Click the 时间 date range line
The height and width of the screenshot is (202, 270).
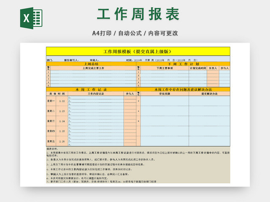pos(162,60)
